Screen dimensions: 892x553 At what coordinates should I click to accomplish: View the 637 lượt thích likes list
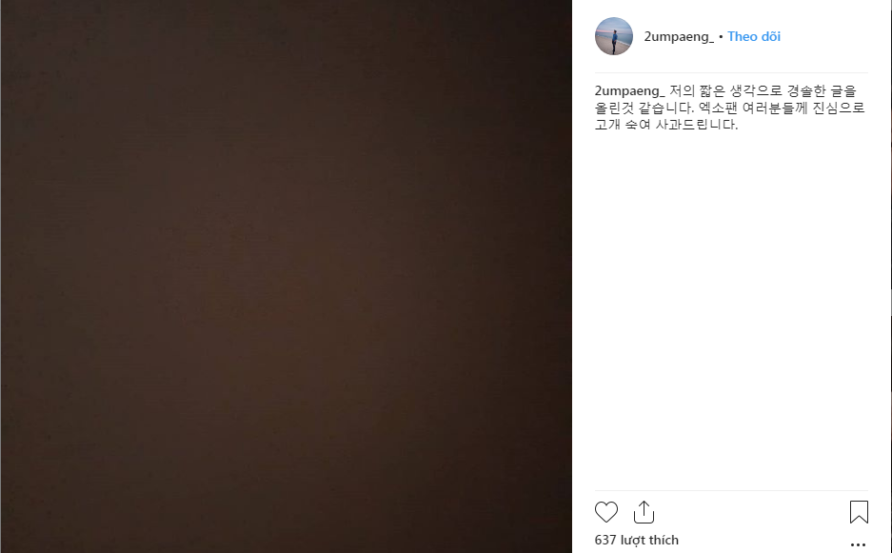point(637,540)
